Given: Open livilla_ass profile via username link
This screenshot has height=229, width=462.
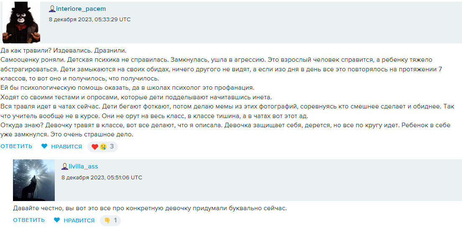Looking at the screenshot, I should tap(83, 167).
